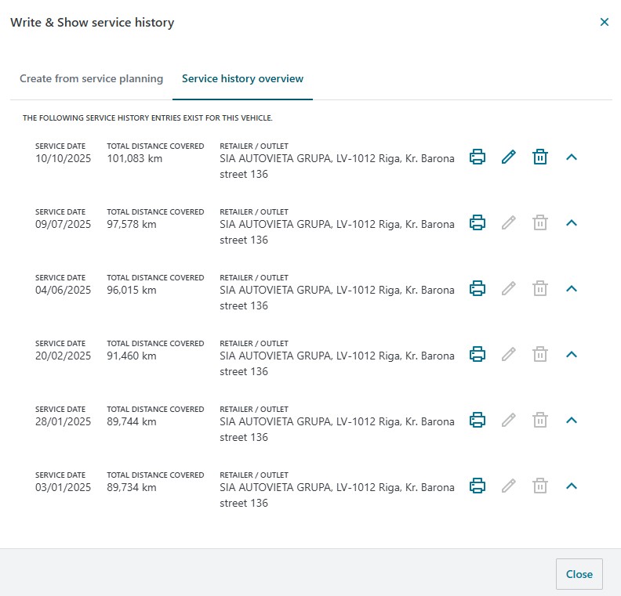Toggle the 20/02/2025 entry chevron
621x596 pixels.
pos(572,354)
